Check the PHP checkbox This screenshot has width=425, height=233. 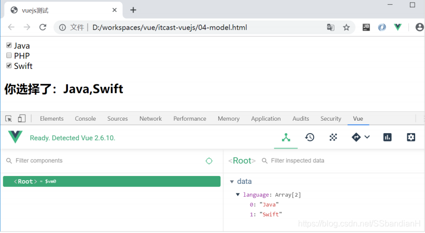[9, 55]
